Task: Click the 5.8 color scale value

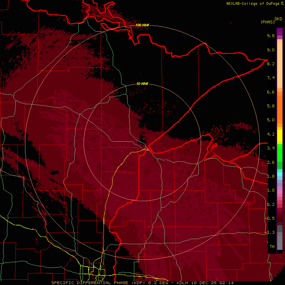Action: coord(271,106)
